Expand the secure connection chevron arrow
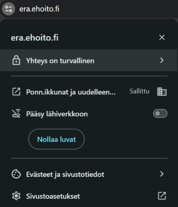Image resolution: width=178 pixels, height=207 pixels. 162,61
